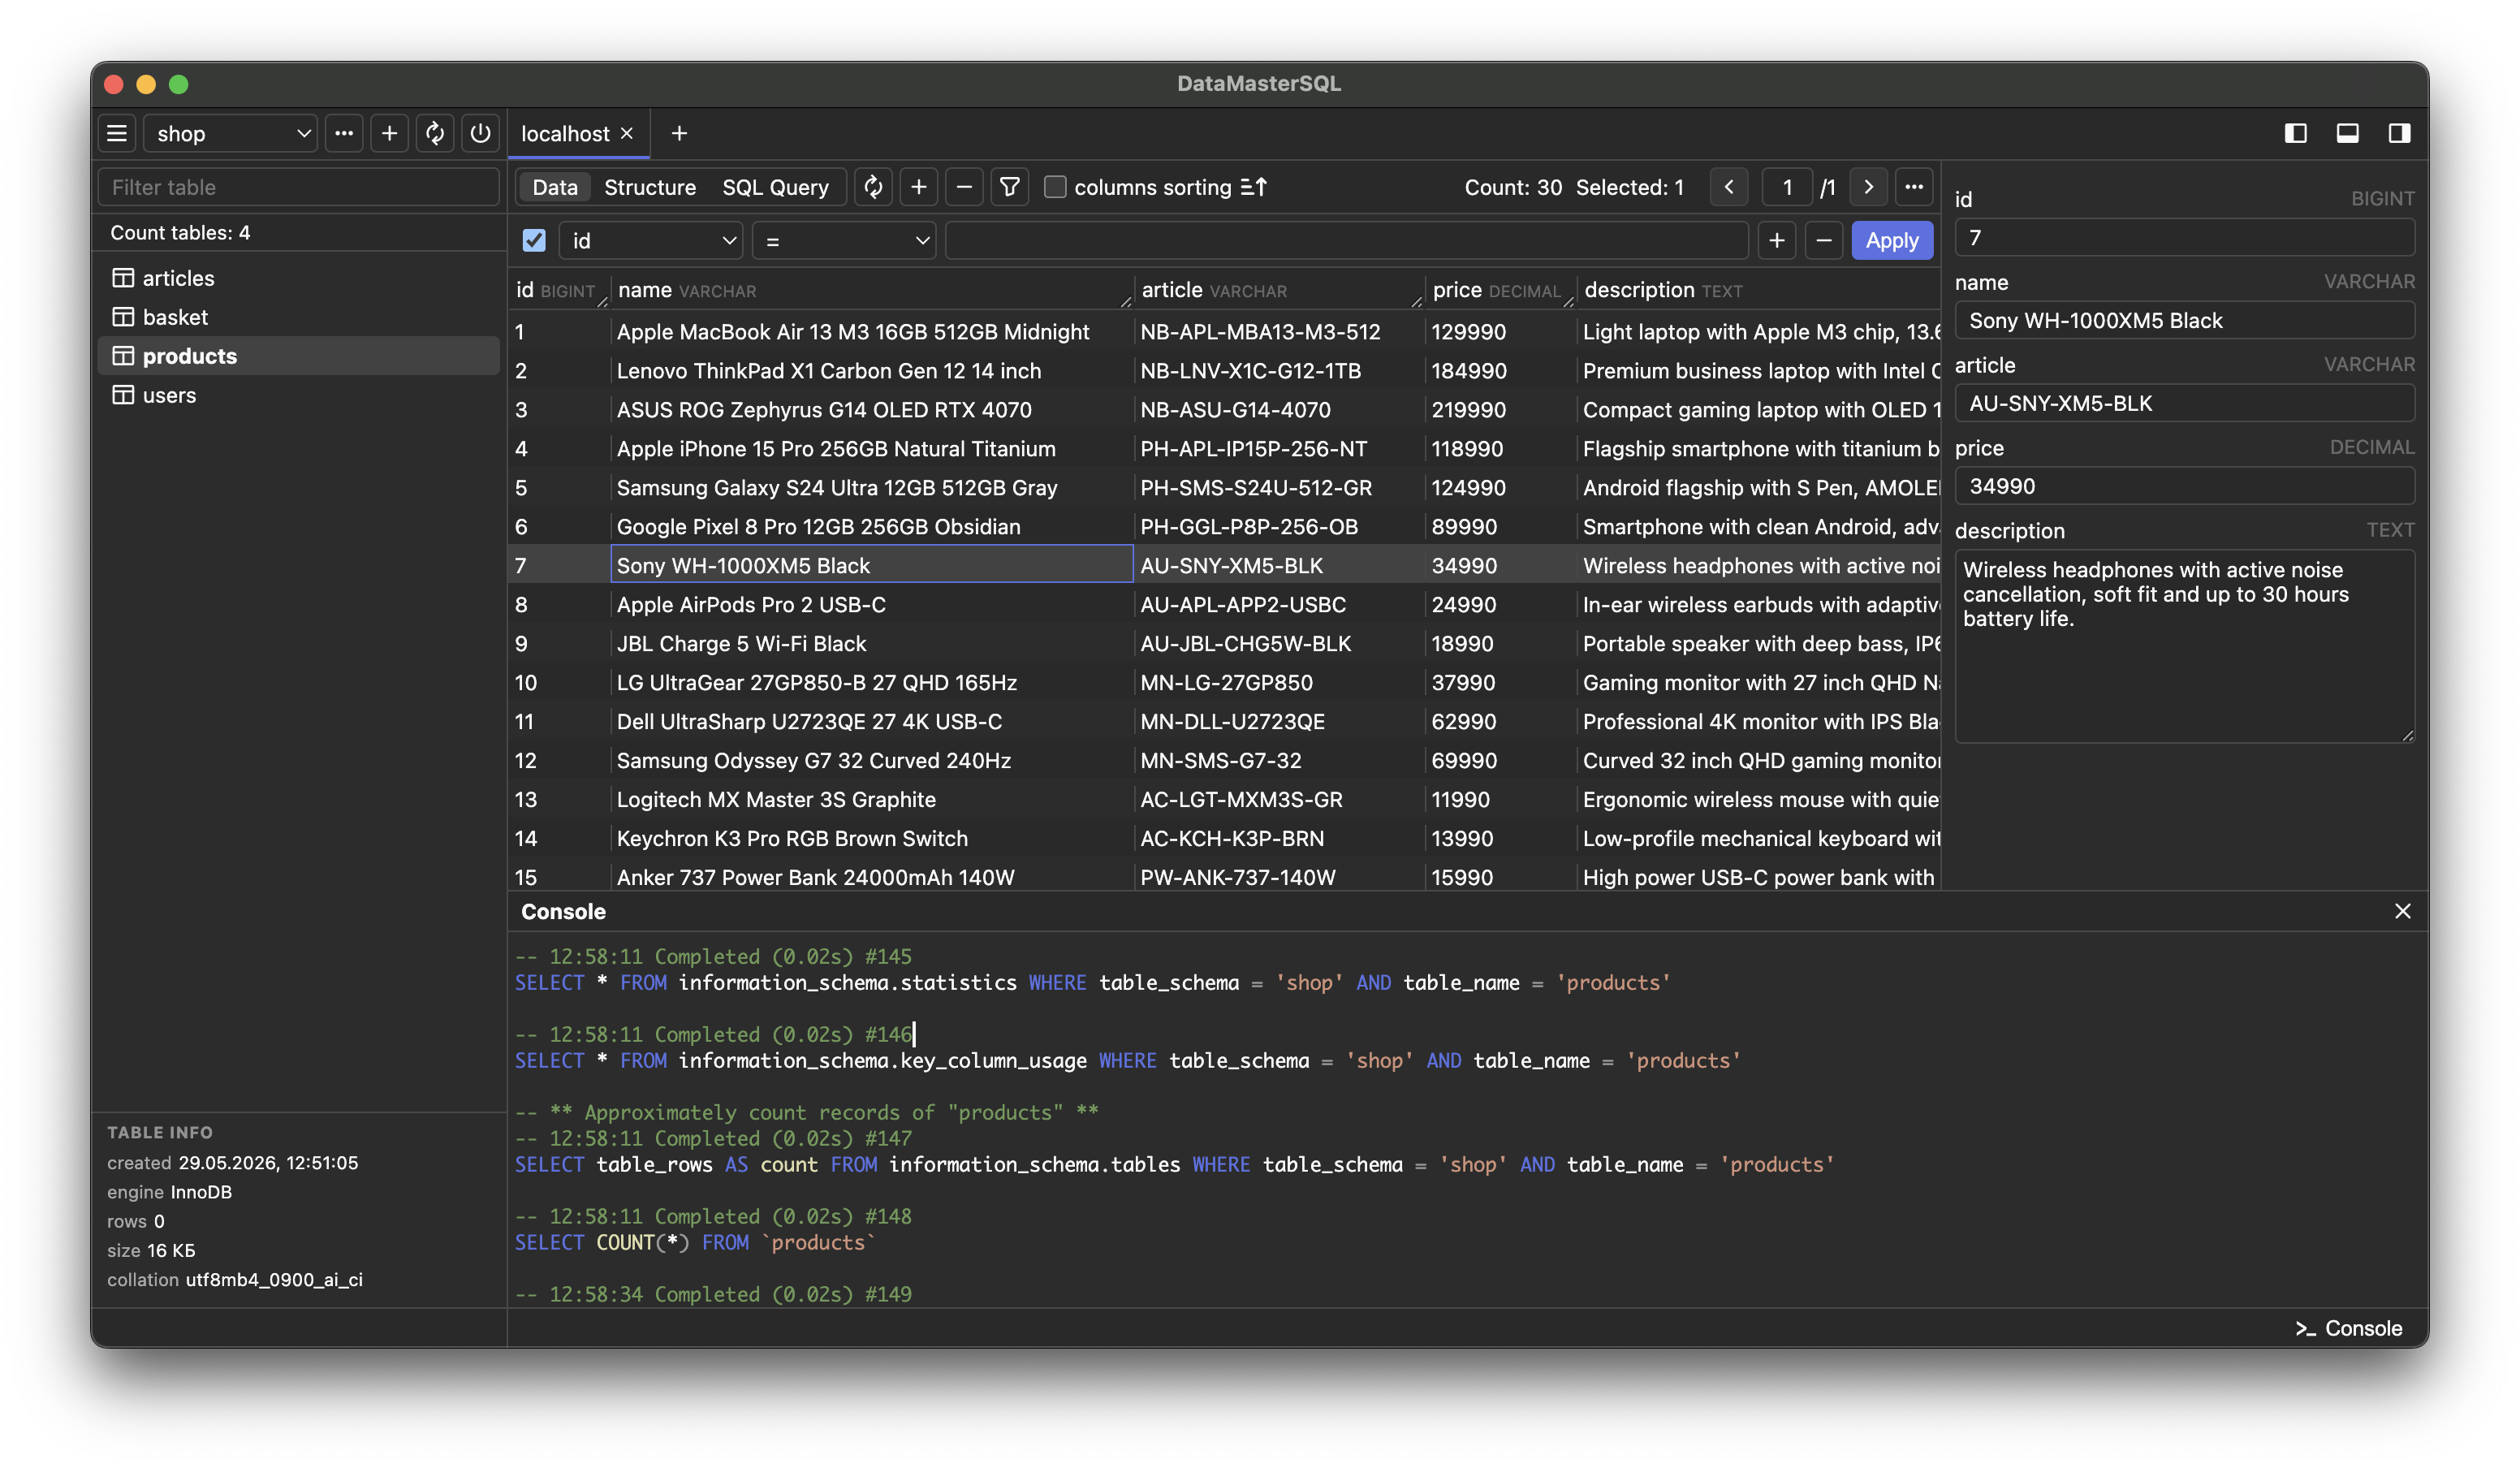Screen dimensions: 2520x1468
Task: Click the name column header
Action: (870, 290)
